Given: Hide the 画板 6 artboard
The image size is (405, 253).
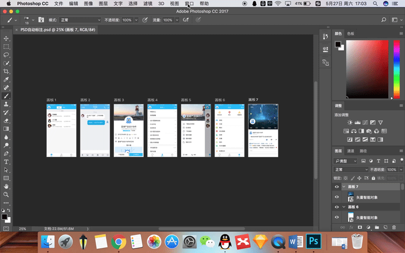Looking at the screenshot, I should pyautogui.click(x=337, y=207).
